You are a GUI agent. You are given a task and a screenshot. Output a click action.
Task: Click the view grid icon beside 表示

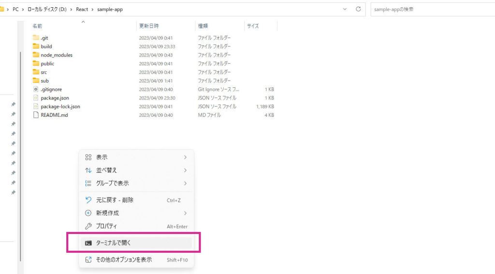click(x=88, y=157)
